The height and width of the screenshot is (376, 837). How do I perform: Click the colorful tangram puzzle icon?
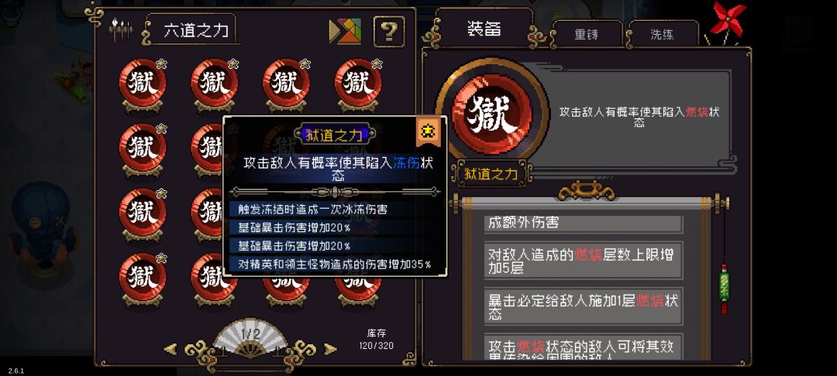pos(345,32)
